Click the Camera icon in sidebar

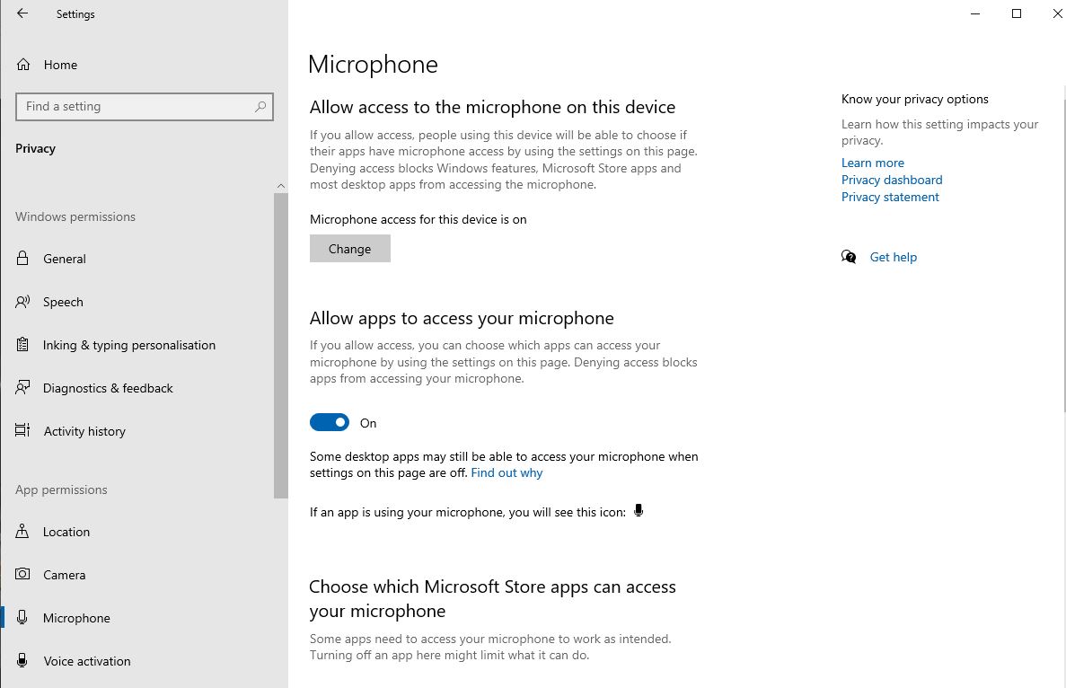pos(22,574)
